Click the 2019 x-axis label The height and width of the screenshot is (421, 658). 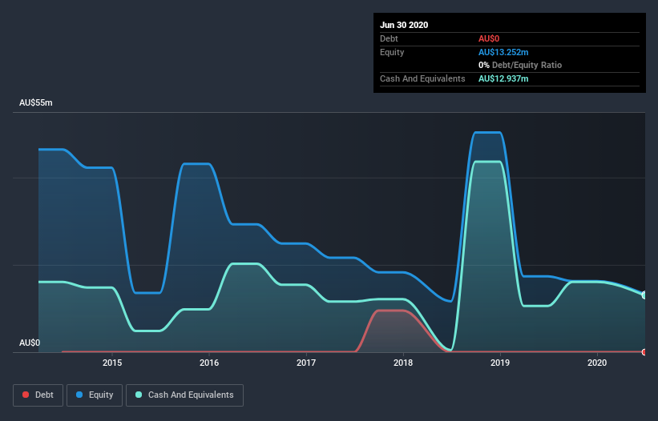click(500, 363)
